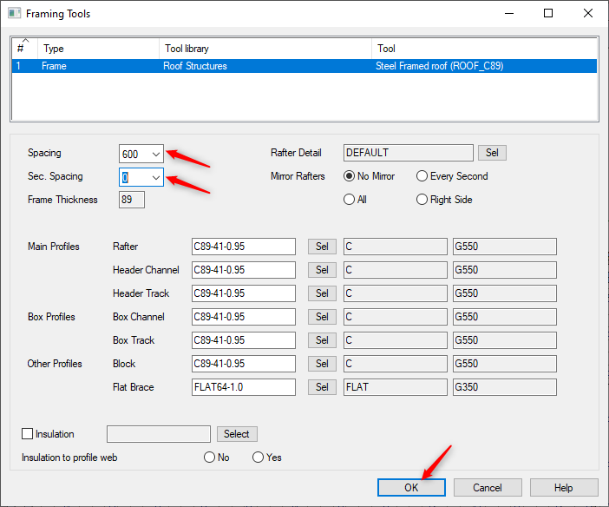The image size is (609, 507).
Task: Click Select button for insulation
Action: [x=236, y=434]
